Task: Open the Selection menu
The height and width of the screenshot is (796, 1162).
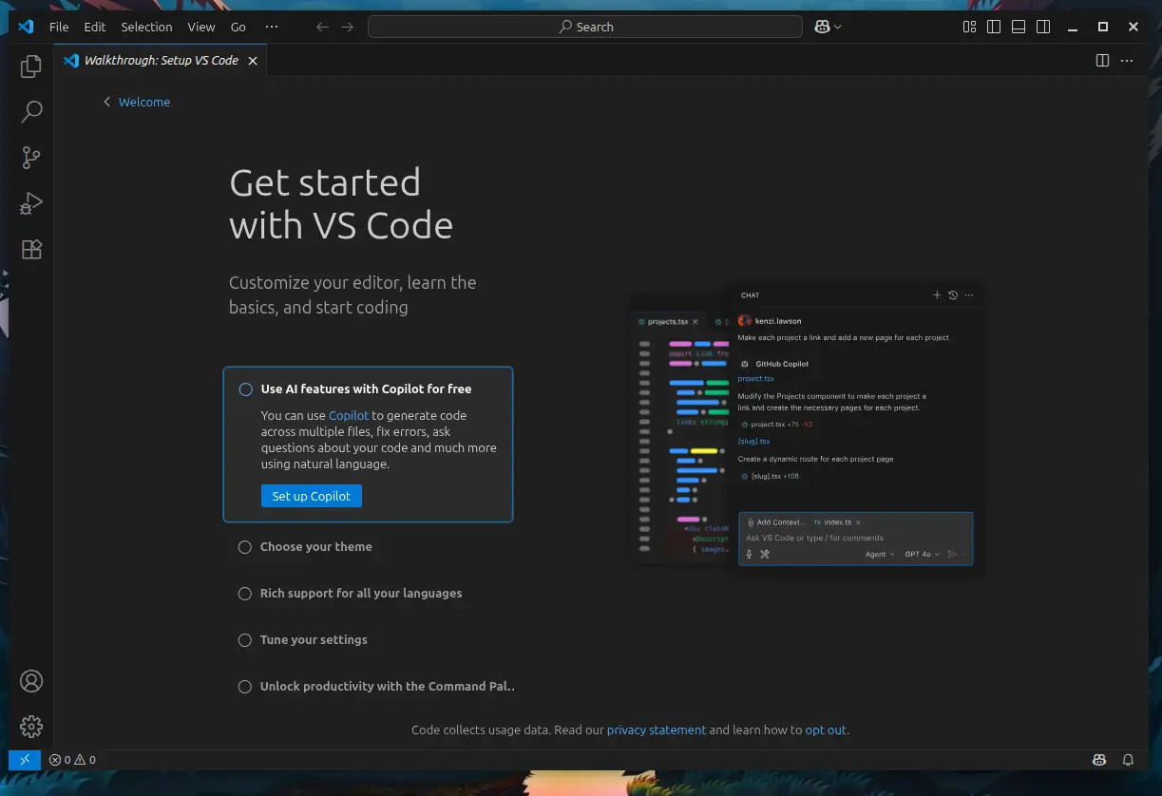Action: pyautogui.click(x=146, y=28)
